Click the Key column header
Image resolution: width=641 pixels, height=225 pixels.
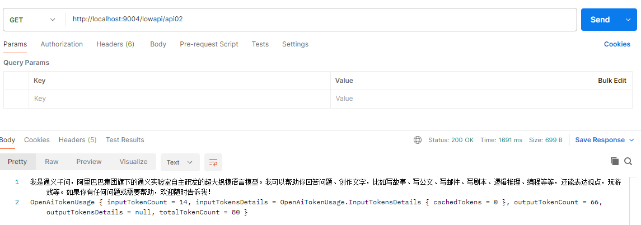[39, 81]
